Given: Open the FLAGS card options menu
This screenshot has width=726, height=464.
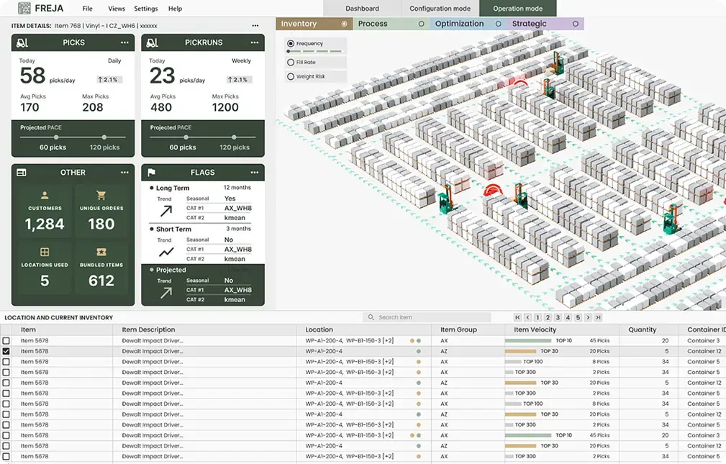Looking at the screenshot, I should point(255,173).
